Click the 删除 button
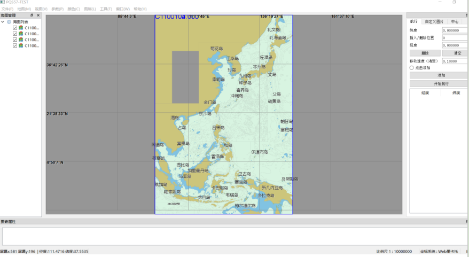This screenshot has height=257, width=469. pyautogui.click(x=425, y=53)
